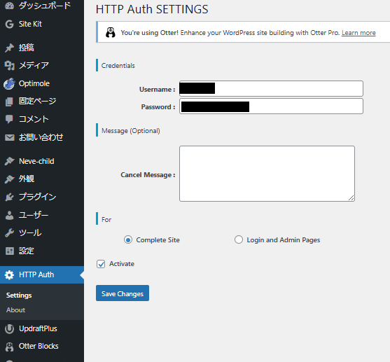Viewport: 390px width, 362px height.
Task: Click the media icon next to メディア
Action: 9,65
